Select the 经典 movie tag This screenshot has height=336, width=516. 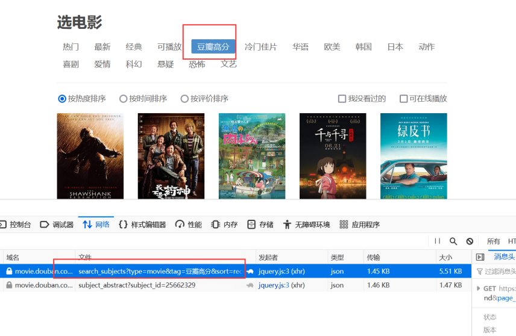click(x=134, y=47)
